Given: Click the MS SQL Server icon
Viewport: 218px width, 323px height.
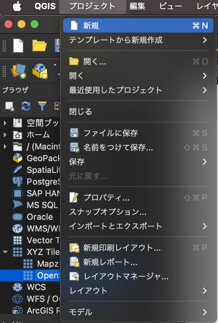Looking at the screenshot, I should coord(18,205).
